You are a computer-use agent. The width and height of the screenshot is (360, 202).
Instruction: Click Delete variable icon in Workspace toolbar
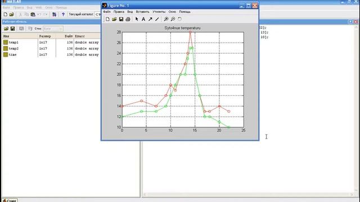[30, 29]
